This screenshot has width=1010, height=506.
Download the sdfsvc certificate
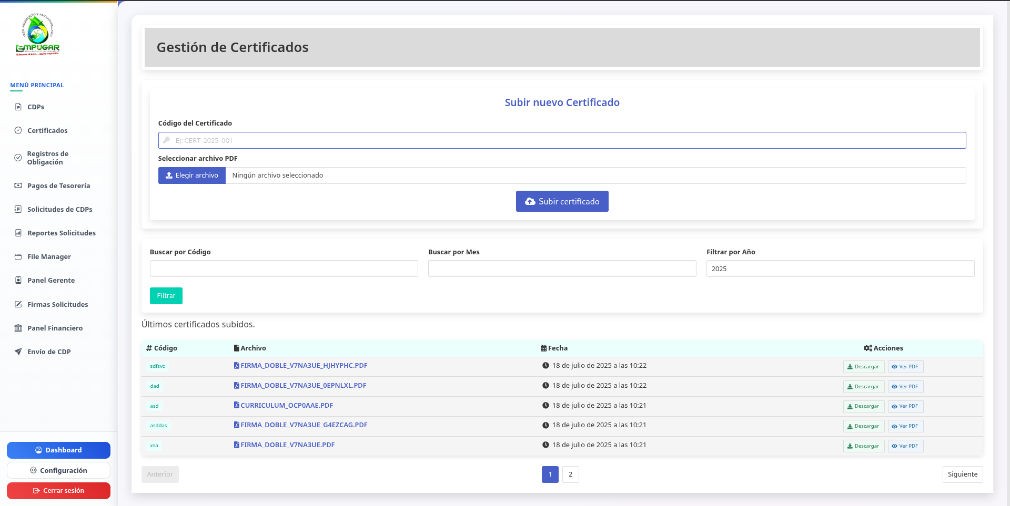point(864,367)
